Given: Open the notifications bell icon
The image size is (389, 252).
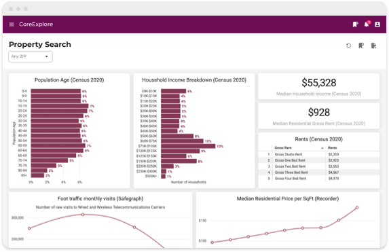Looking at the screenshot, I should click(367, 24).
